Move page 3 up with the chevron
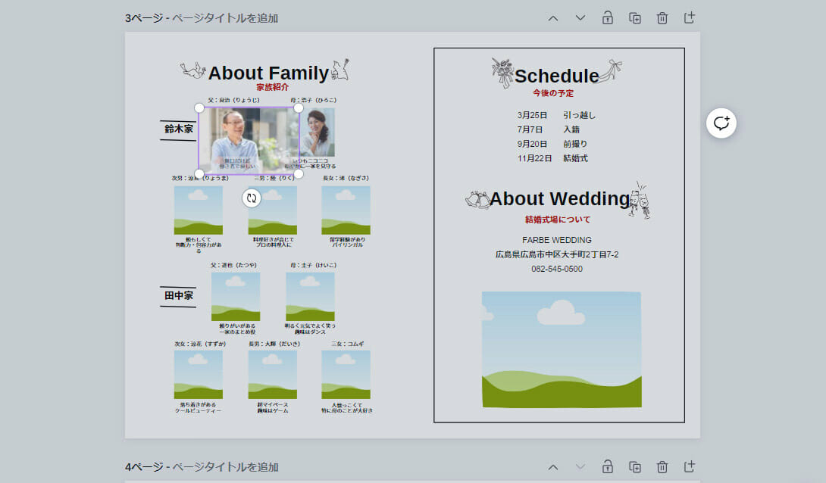This screenshot has width=826, height=483. click(x=553, y=18)
